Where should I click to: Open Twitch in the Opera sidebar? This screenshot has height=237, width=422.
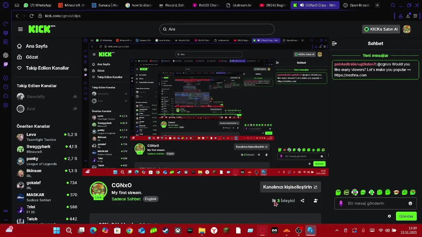point(6,64)
